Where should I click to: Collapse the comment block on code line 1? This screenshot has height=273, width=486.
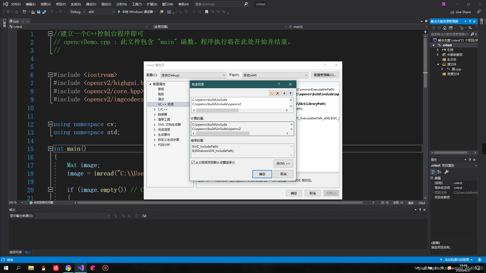[50, 34]
